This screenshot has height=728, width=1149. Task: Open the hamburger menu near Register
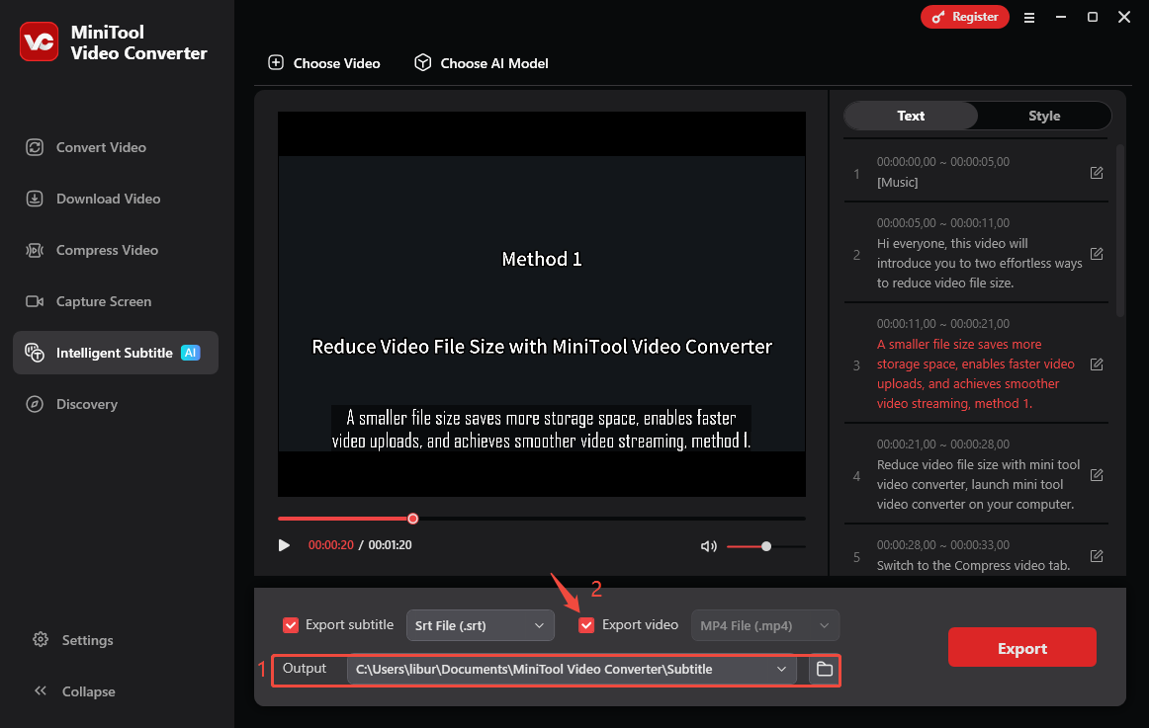coord(1028,17)
